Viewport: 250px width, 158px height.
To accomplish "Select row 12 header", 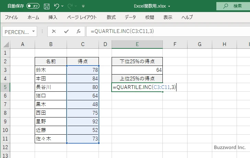I will 5,147.
